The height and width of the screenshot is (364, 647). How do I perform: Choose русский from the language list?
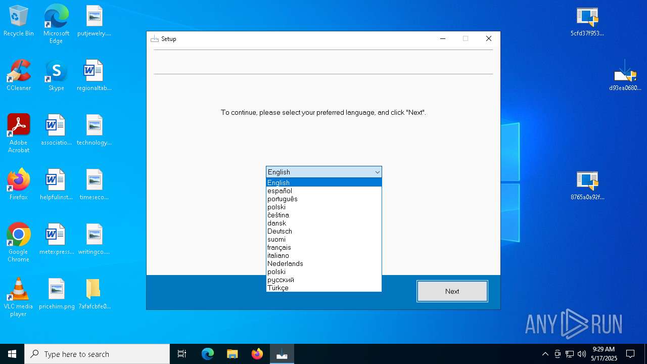pos(324,280)
